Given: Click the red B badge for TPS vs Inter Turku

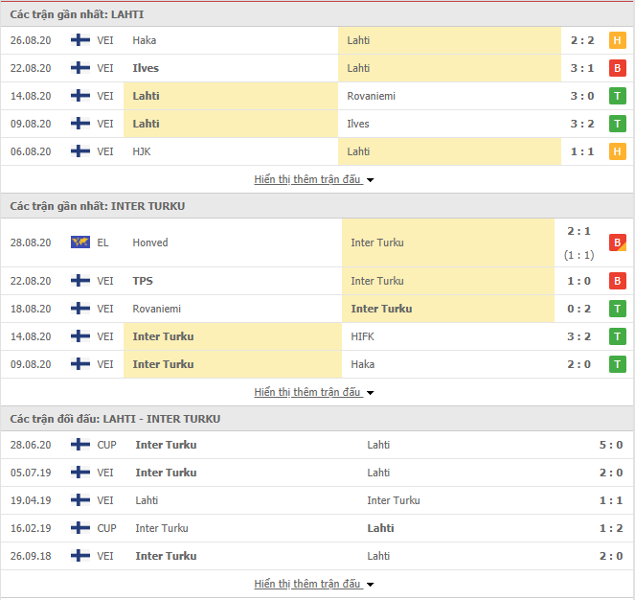Looking at the screenshot, I should click(617, 281).
